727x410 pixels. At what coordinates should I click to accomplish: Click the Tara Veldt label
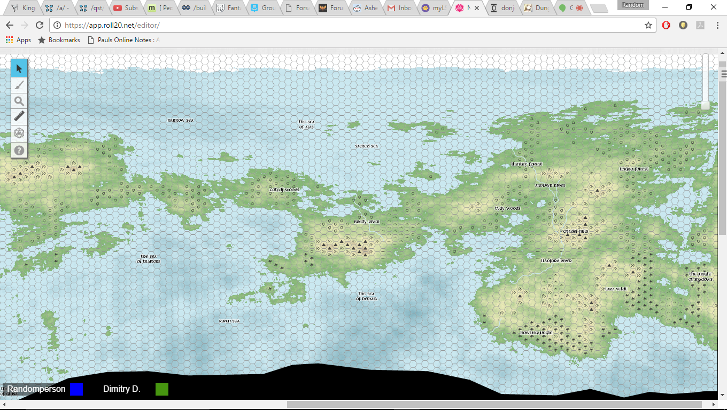coord(616,289)
